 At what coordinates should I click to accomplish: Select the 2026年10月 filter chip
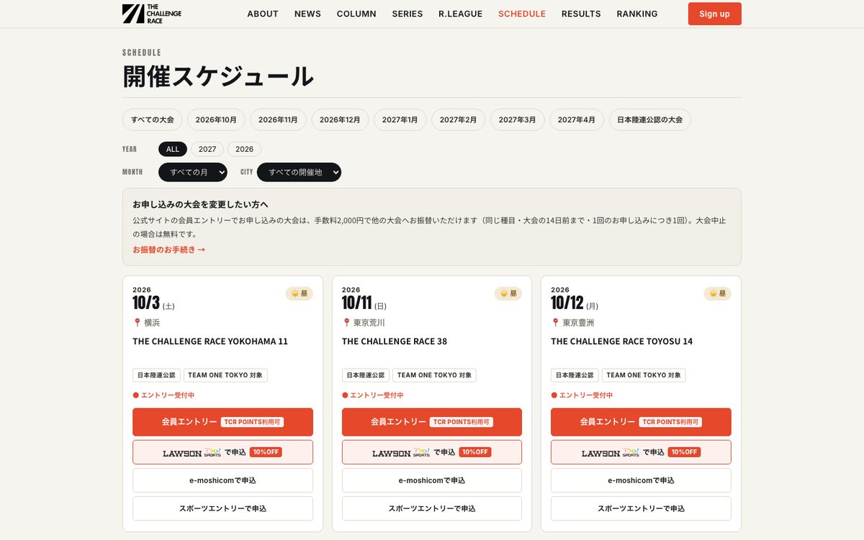(x=216, y=120)
